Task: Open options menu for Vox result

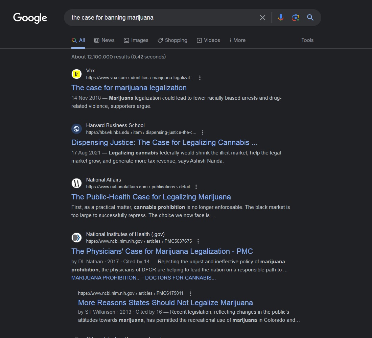Action: pyautogui.click(x=200, y=78)
